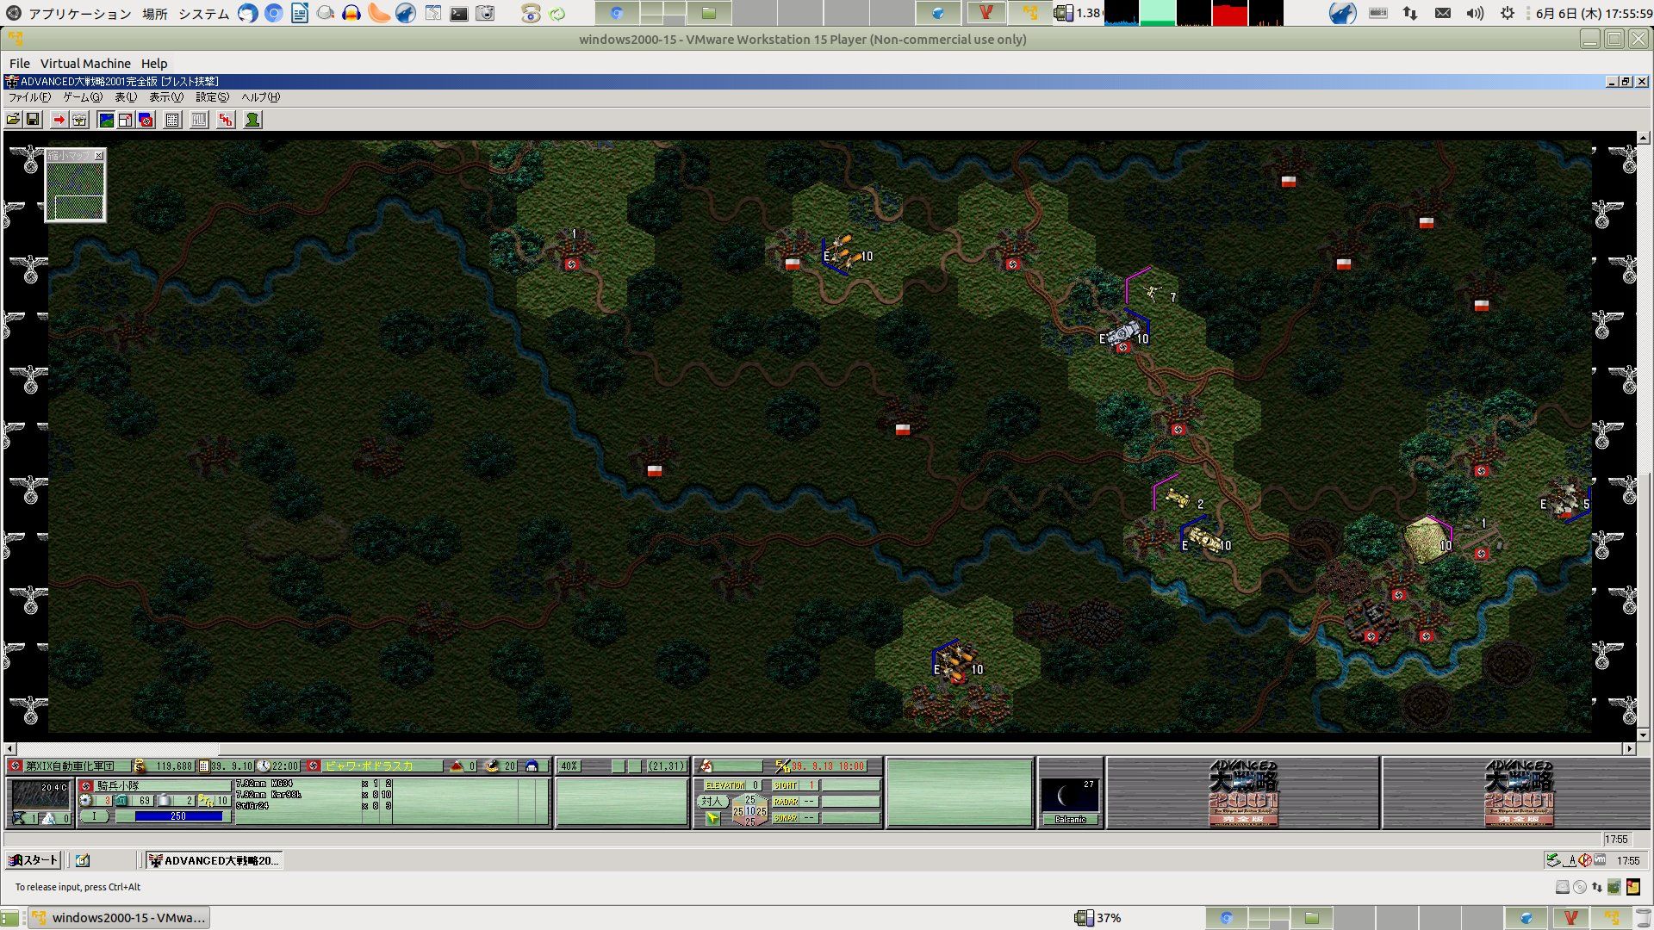Click the Windows スタート button
1654x930 pixels.
[x=33, y=860]
